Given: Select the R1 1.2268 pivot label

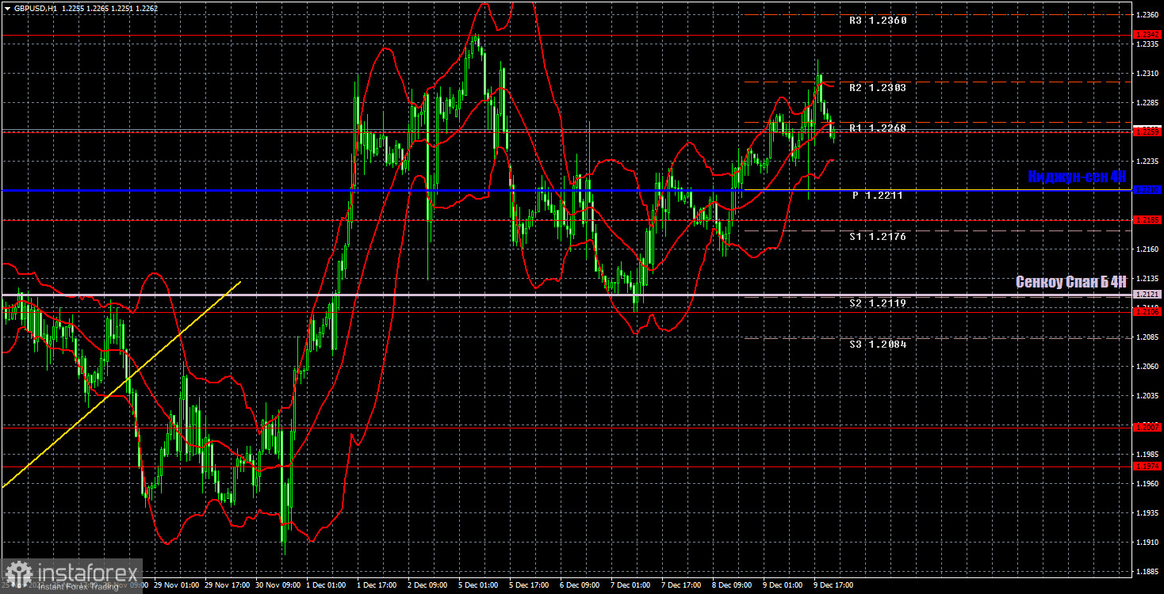Looking at the screenshot, I should [x=878, y=128].
